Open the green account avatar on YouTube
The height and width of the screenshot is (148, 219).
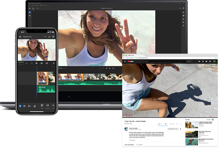pyautogui.click(x=214, y=61)
